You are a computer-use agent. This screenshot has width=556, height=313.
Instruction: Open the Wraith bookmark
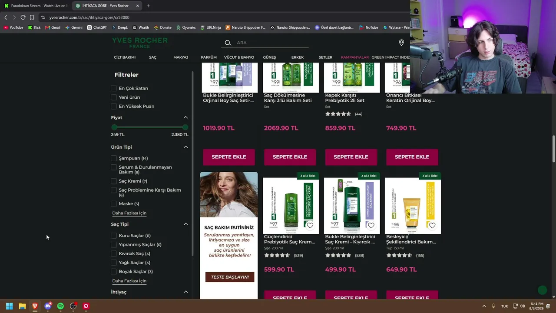pyautogui.click(x=140, y=27)
